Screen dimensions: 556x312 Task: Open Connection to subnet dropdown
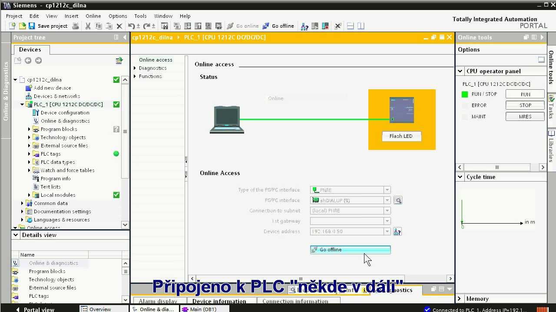click(x=387, y=211)
